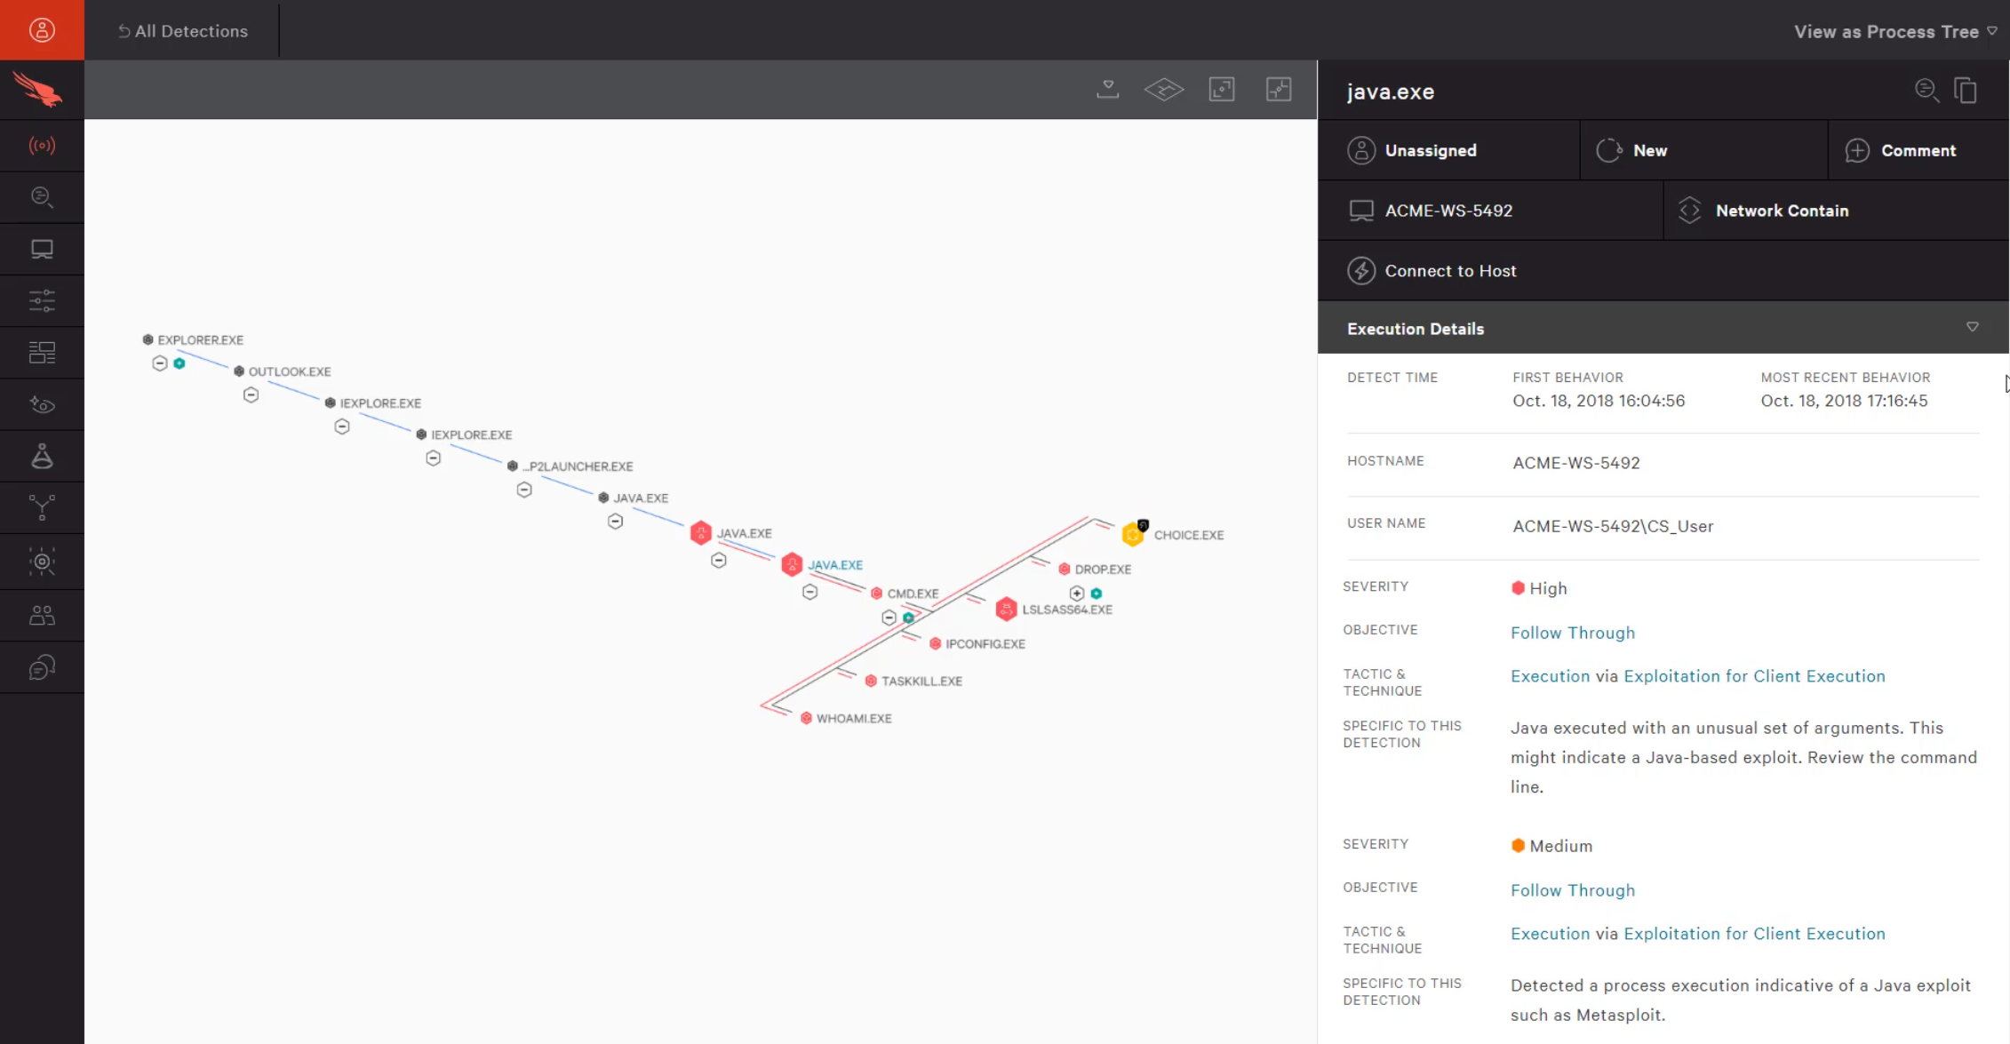The width and height of the screenshot is (2010, 1044).
Task: Collapse the OUTLOOK.EXE node children
Action: 251,395
